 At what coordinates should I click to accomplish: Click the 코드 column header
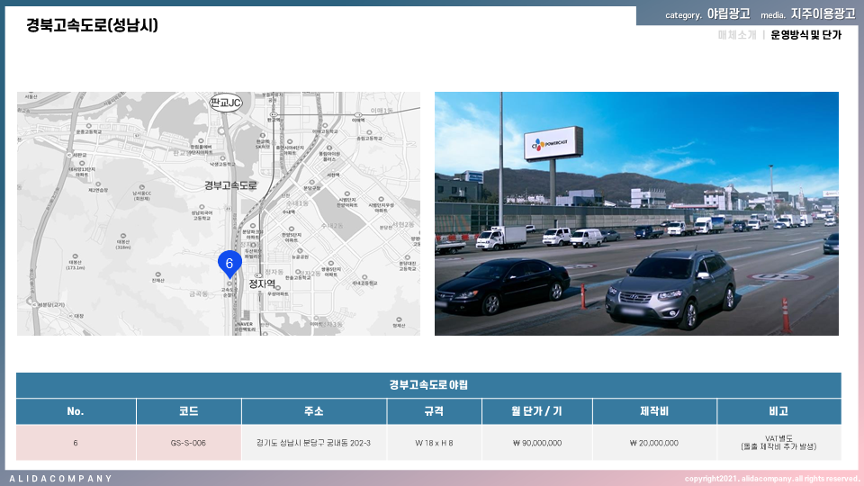coord(188,411)
